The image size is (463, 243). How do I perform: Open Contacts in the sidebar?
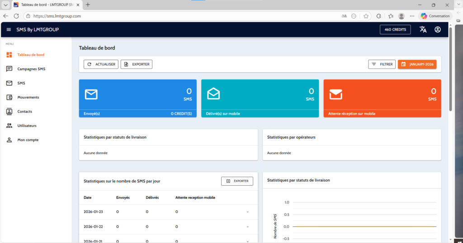point(24,112)
